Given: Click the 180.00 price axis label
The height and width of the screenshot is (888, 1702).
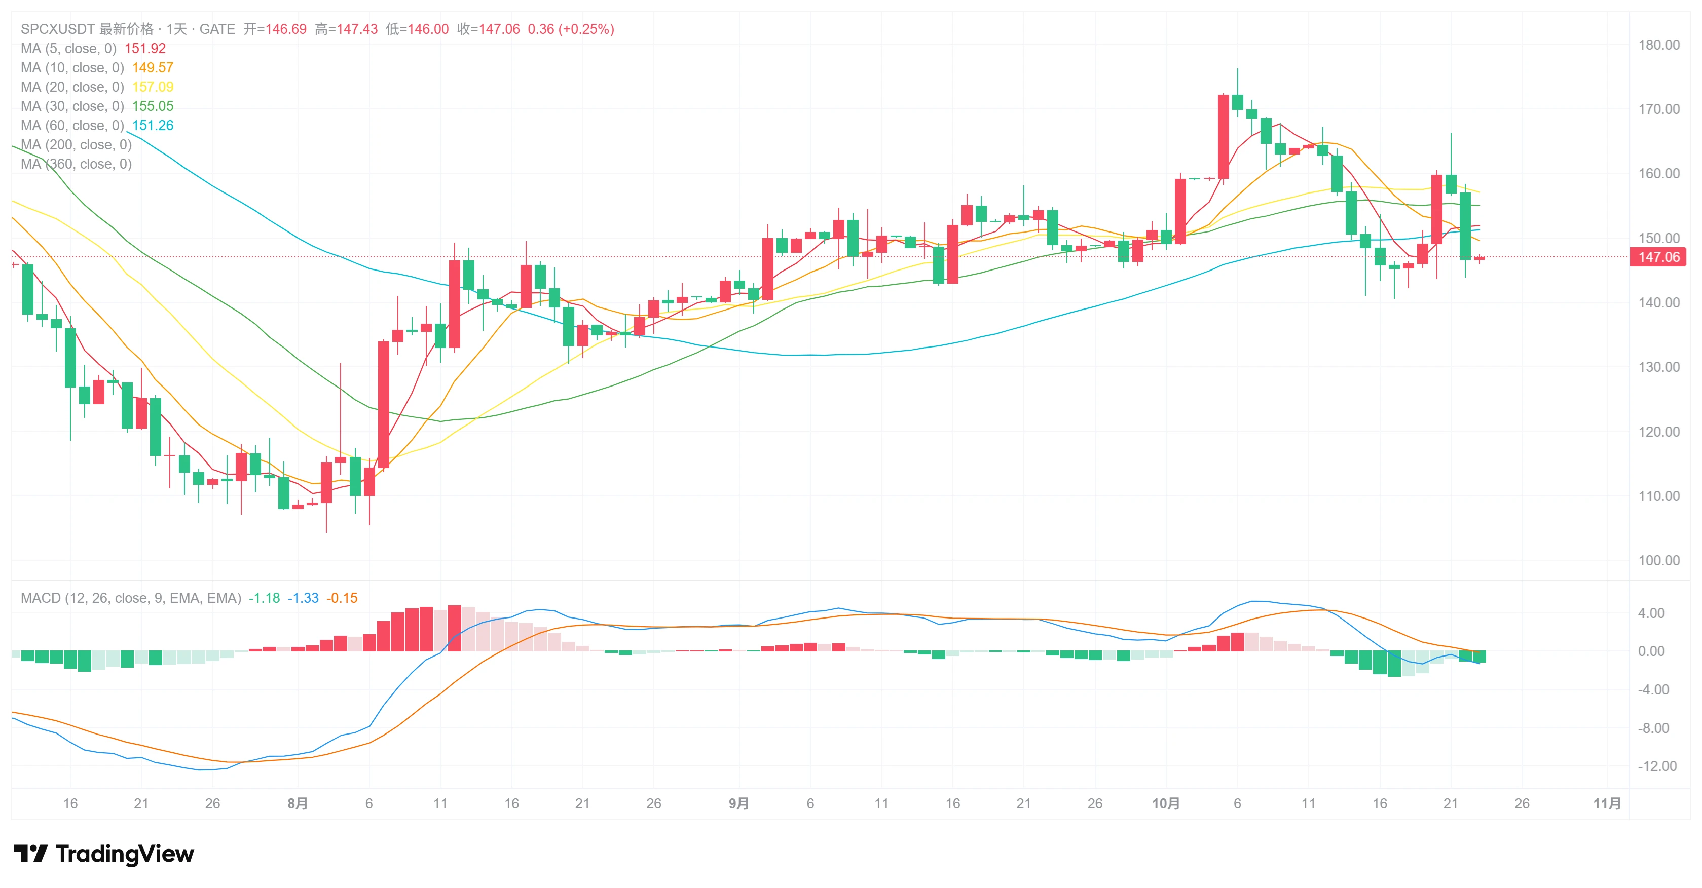Looking at the screenshot, I should click(x=1658, y=45).
